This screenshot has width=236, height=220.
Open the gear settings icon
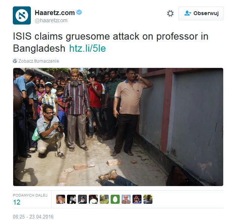[170, 14]
